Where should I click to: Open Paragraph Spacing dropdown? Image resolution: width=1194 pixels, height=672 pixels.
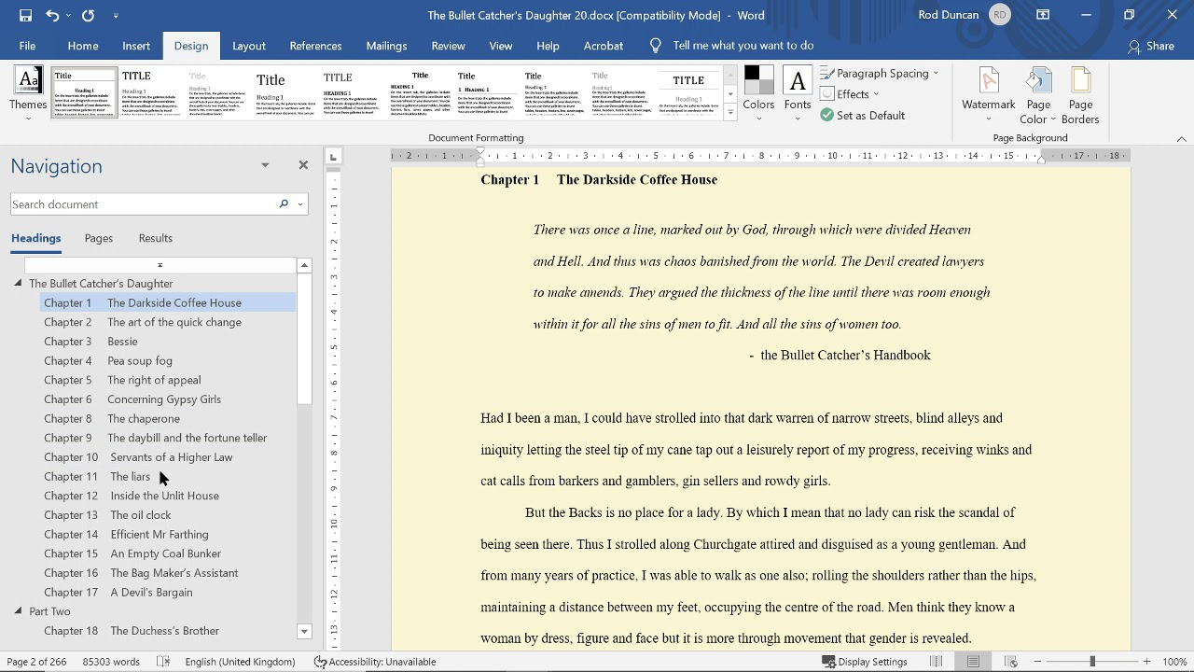(x=880, y=73)
